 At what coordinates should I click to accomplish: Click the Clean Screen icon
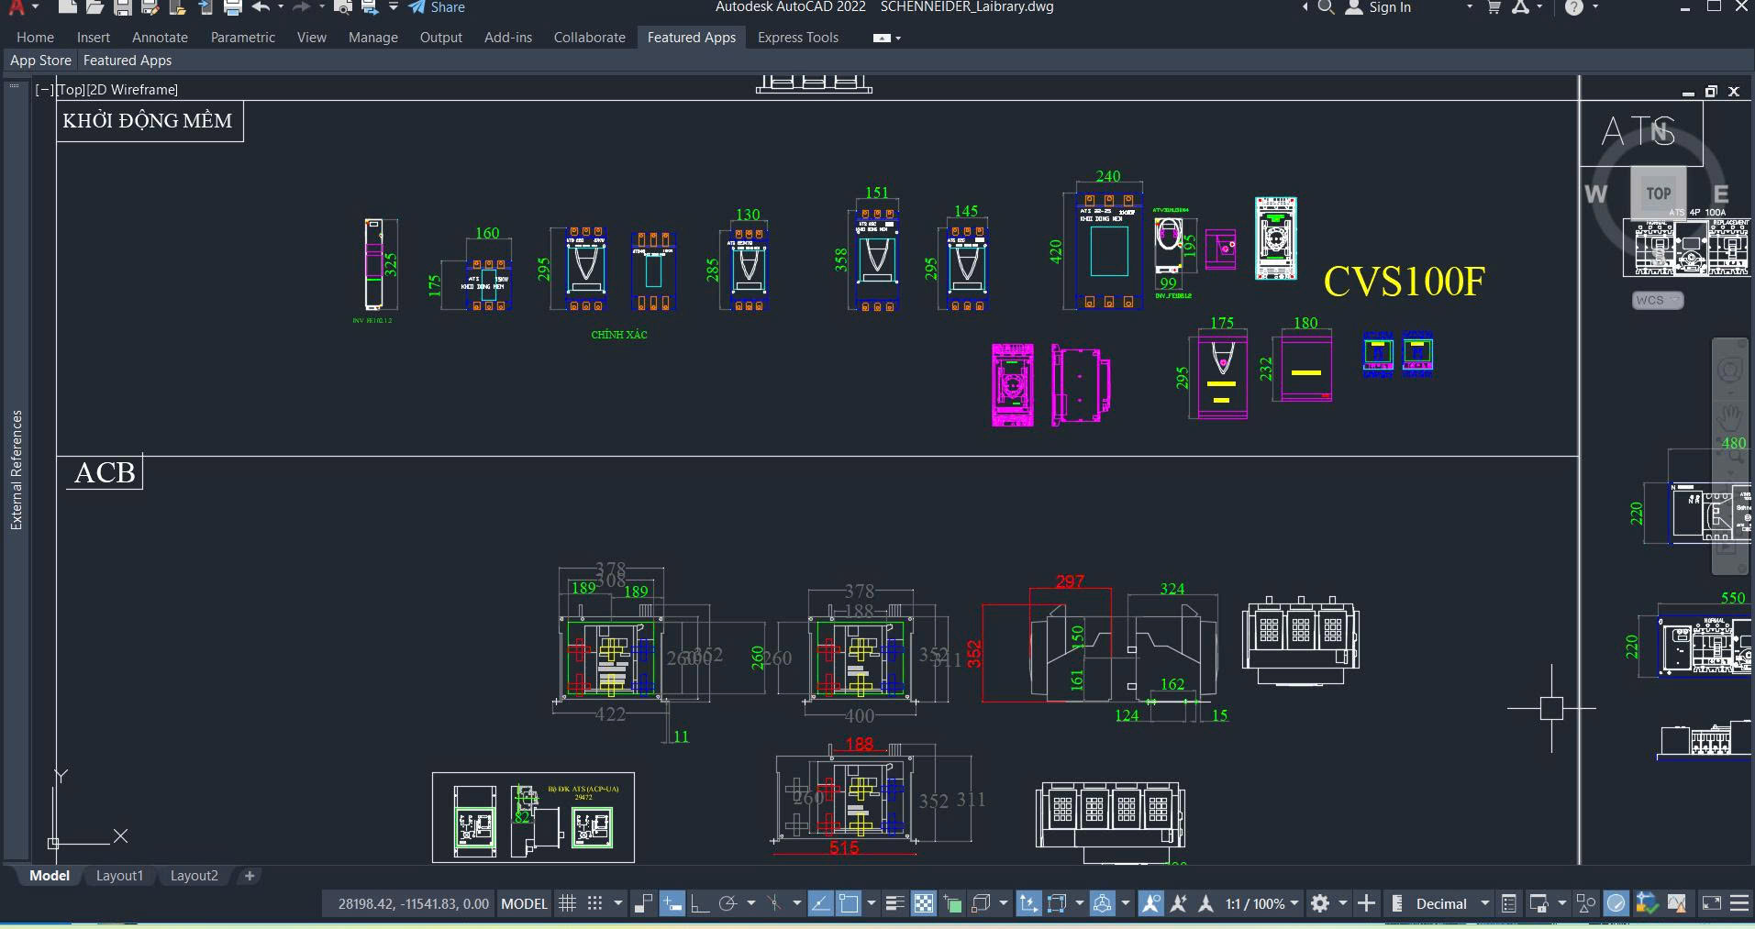[1711, 903]
